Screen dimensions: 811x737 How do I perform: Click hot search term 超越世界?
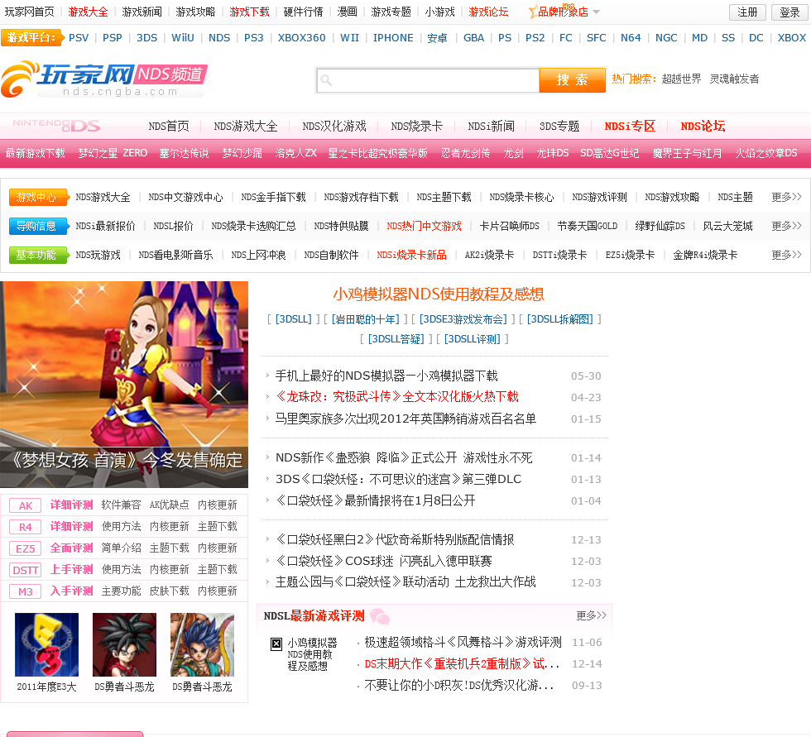681,79
